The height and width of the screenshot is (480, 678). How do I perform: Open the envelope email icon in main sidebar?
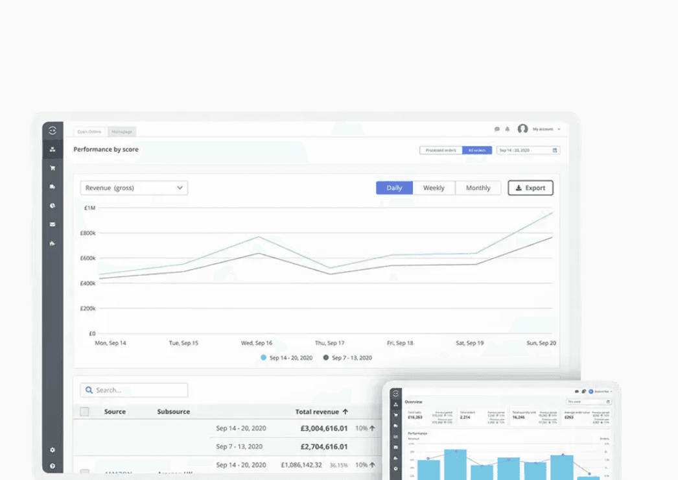[53, 224]
